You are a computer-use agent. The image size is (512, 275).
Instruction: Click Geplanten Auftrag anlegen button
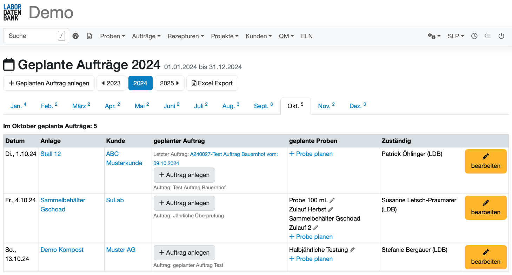coord(49,83)
